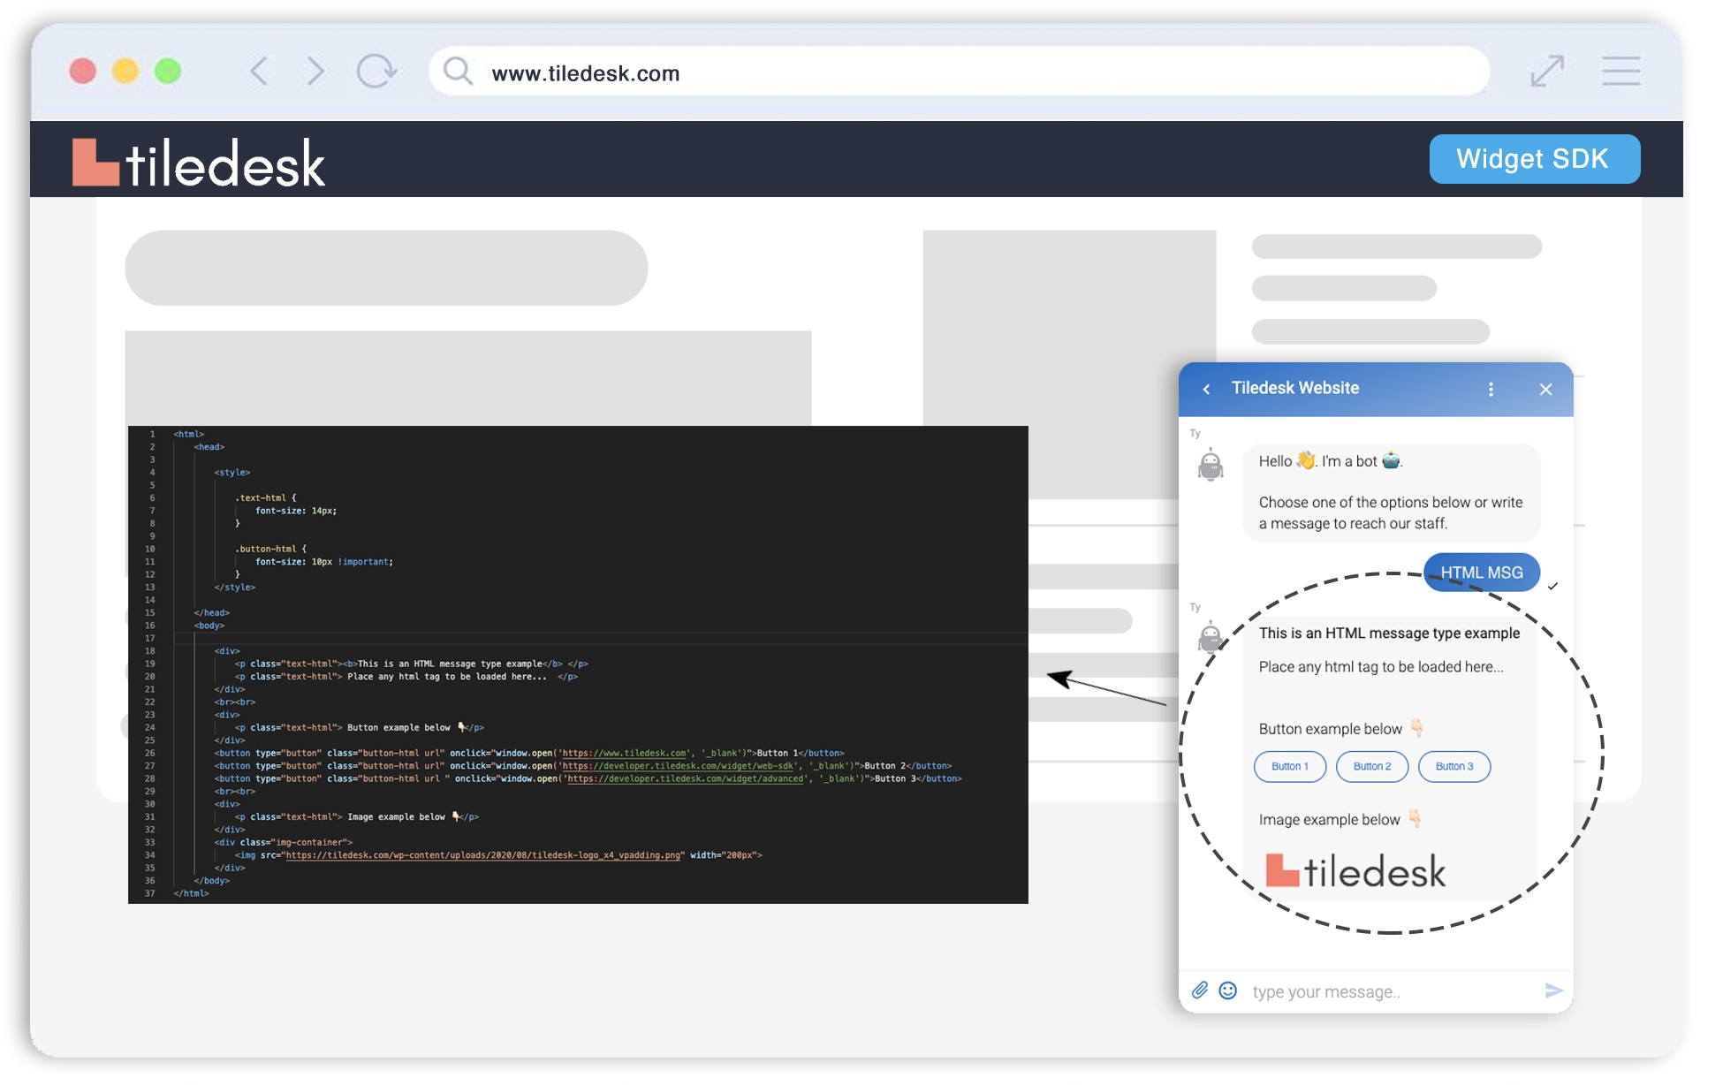This screenshot has height=1085, width=1723.
Task: Click 'Place any html tag' chat text
Action: (1381, 667)
